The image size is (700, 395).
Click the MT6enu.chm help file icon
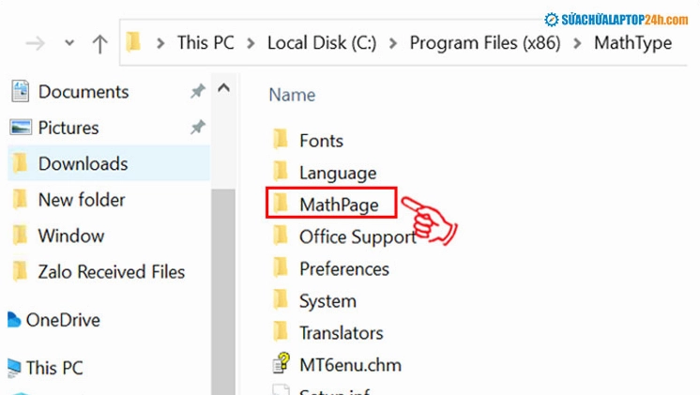(282, 363)
